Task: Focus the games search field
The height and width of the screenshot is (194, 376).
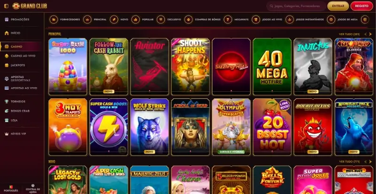Action: (297, 6)
